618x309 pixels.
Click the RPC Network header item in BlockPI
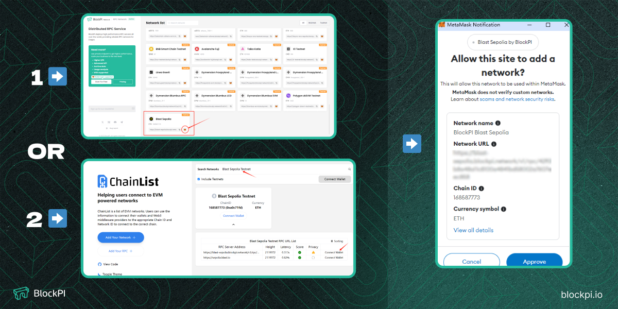tap(120, 19)
